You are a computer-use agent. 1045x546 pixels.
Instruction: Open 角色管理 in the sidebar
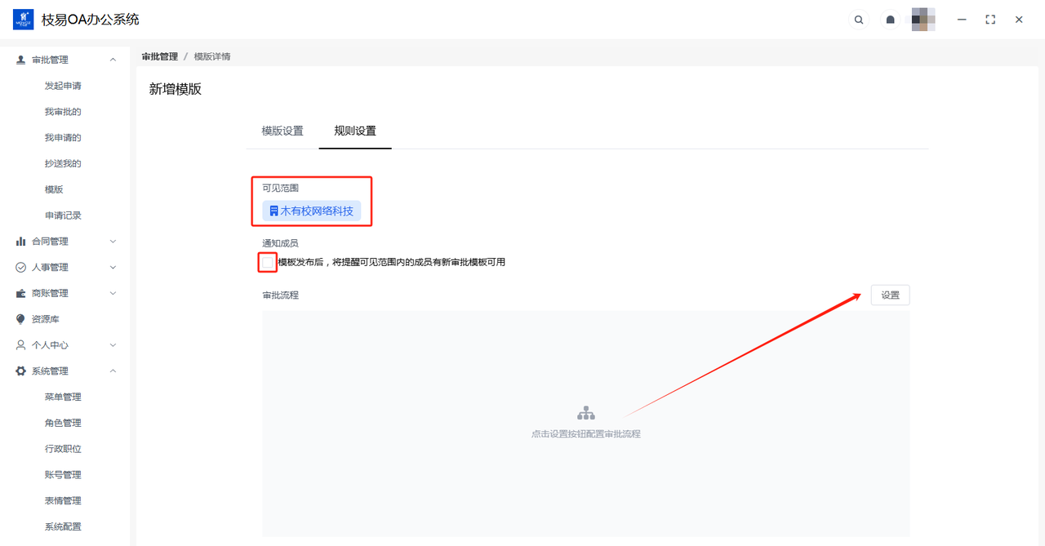(63, 423)
